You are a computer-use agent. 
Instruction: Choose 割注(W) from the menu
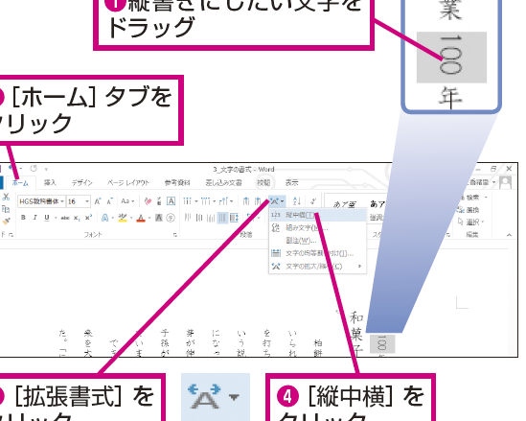(x=317, y=241)
